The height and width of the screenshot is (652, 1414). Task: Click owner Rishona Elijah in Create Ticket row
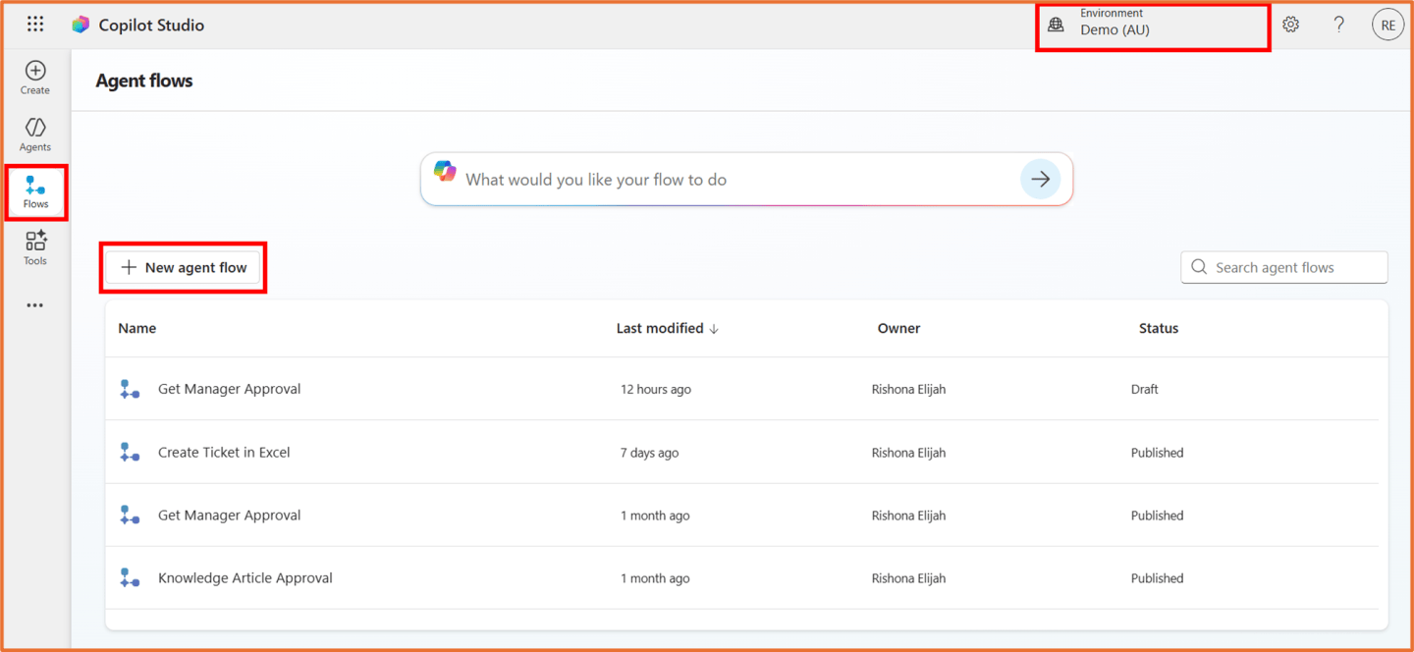908,453
